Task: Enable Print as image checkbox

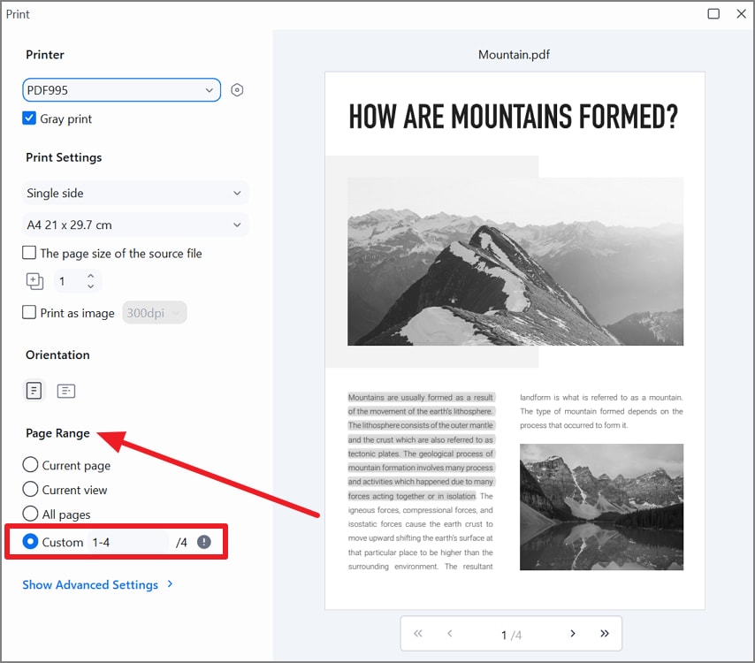Action: pos(29,312)
